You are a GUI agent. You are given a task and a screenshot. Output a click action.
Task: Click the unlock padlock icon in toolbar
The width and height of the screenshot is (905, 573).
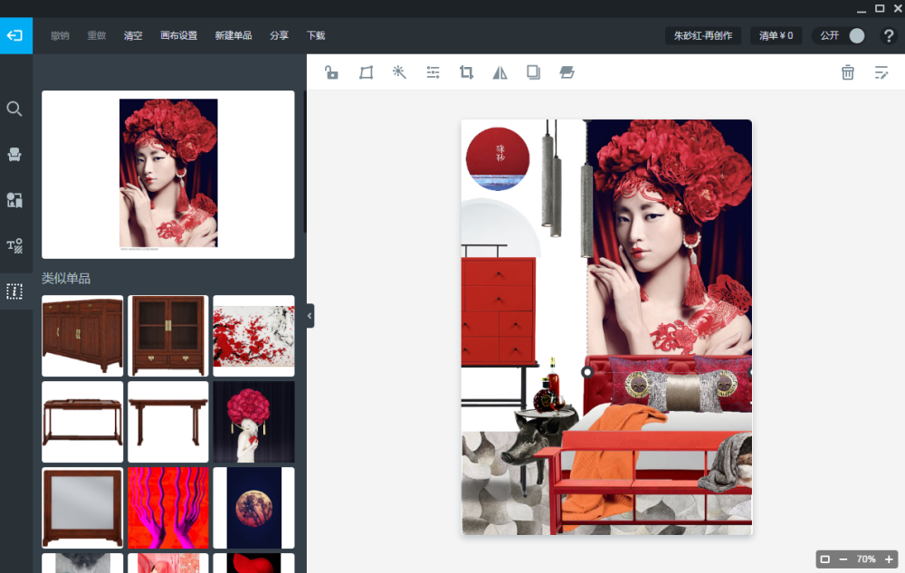click(332, 72)
